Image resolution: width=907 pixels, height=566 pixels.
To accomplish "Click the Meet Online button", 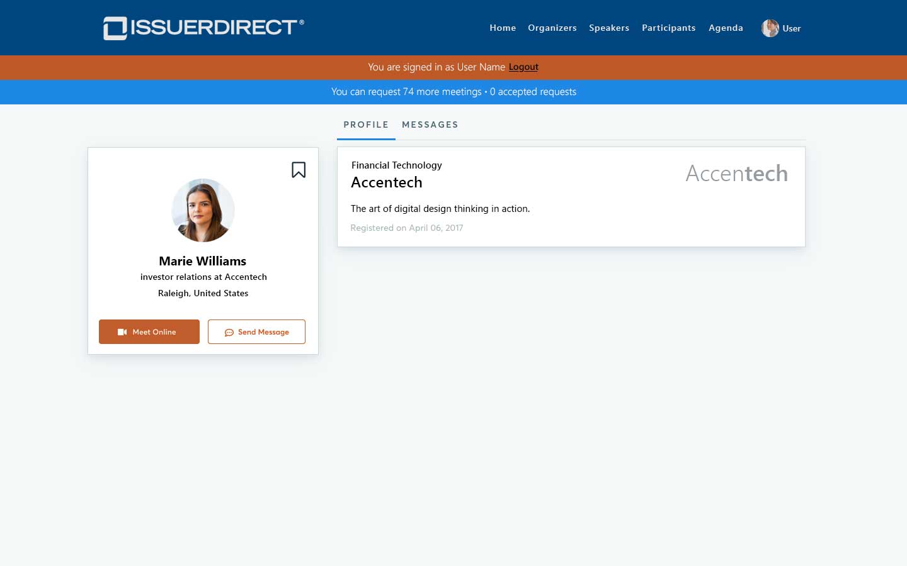I will [x=149, y=331].
